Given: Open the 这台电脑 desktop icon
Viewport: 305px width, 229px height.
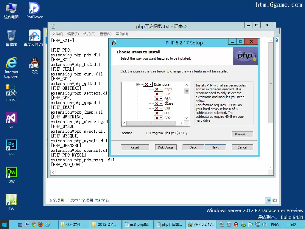Looking at the screenshot, I should pyautogui.click(x=11, y=11).
